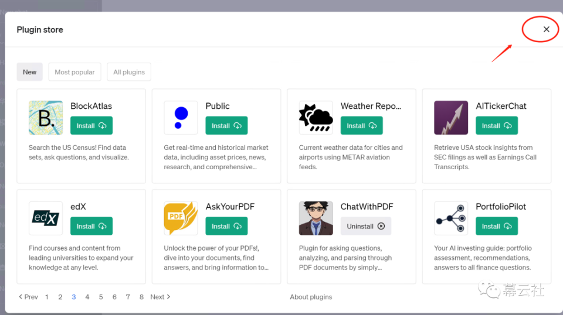Install the PortfolioPilot plugin

pos(497,227)
